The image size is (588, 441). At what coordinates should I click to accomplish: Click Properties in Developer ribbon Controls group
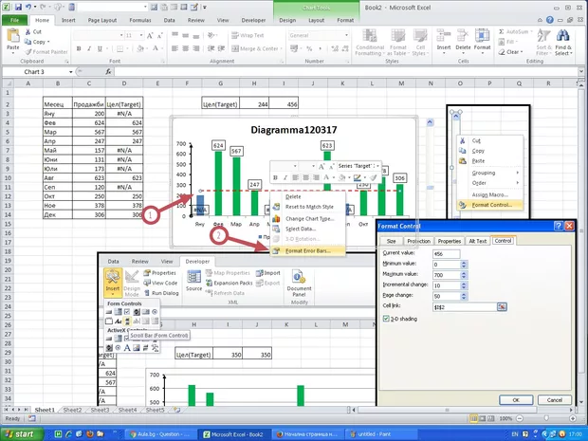[x=159, y=272]
